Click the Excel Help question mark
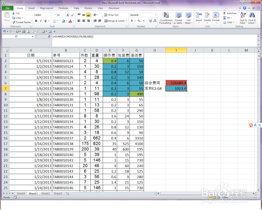Screen dimensions: 262x210 pos(244,8)
